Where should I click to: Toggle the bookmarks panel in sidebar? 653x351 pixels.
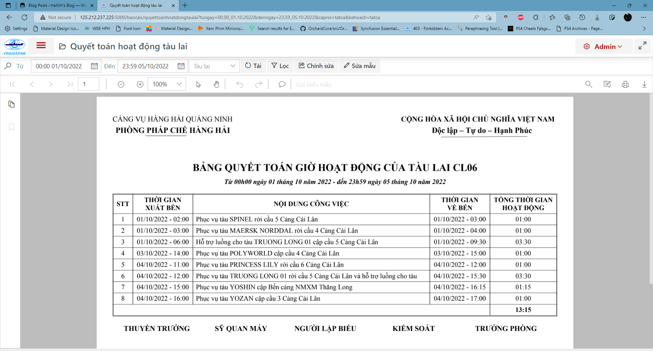[x=12, y=127]
